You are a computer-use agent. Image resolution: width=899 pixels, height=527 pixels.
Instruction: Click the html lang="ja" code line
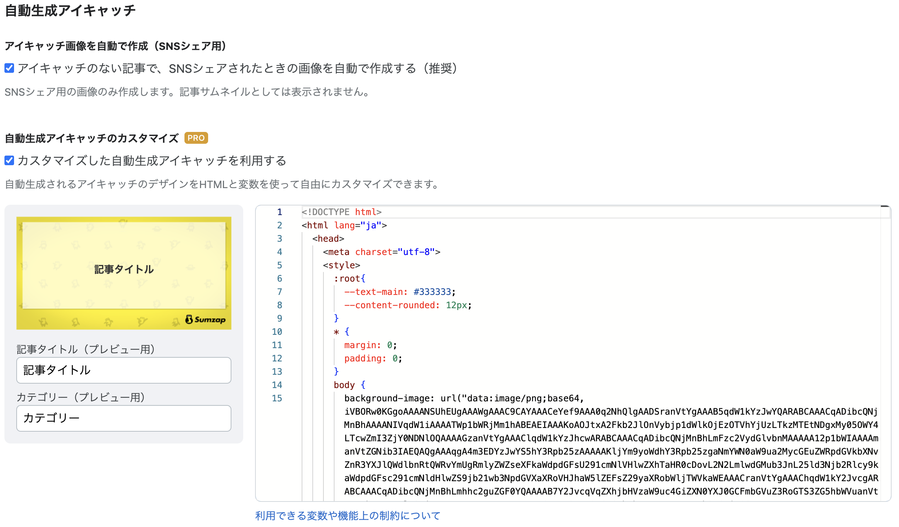(x=344, y=225)
